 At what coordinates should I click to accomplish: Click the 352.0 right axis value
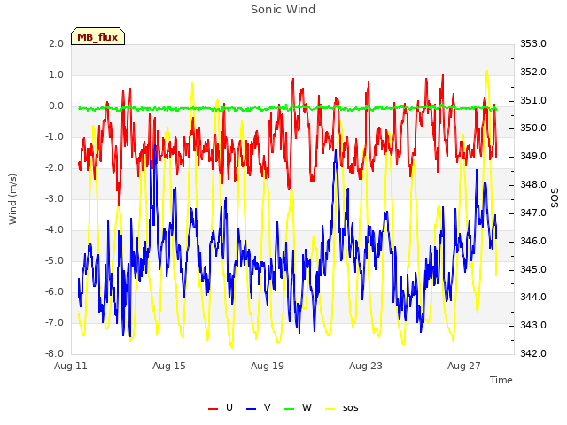click(x=533, y=72)
